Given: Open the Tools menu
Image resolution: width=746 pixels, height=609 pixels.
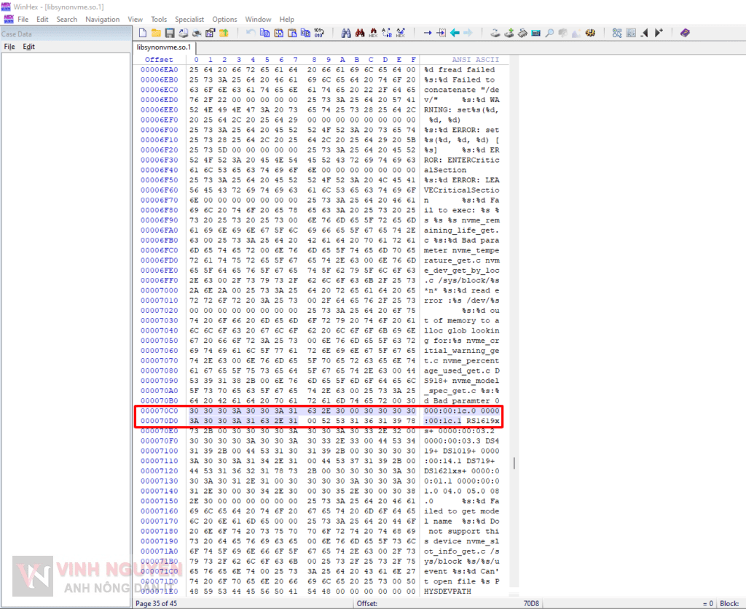Looking at the screenshot, I should coord(159,19).
